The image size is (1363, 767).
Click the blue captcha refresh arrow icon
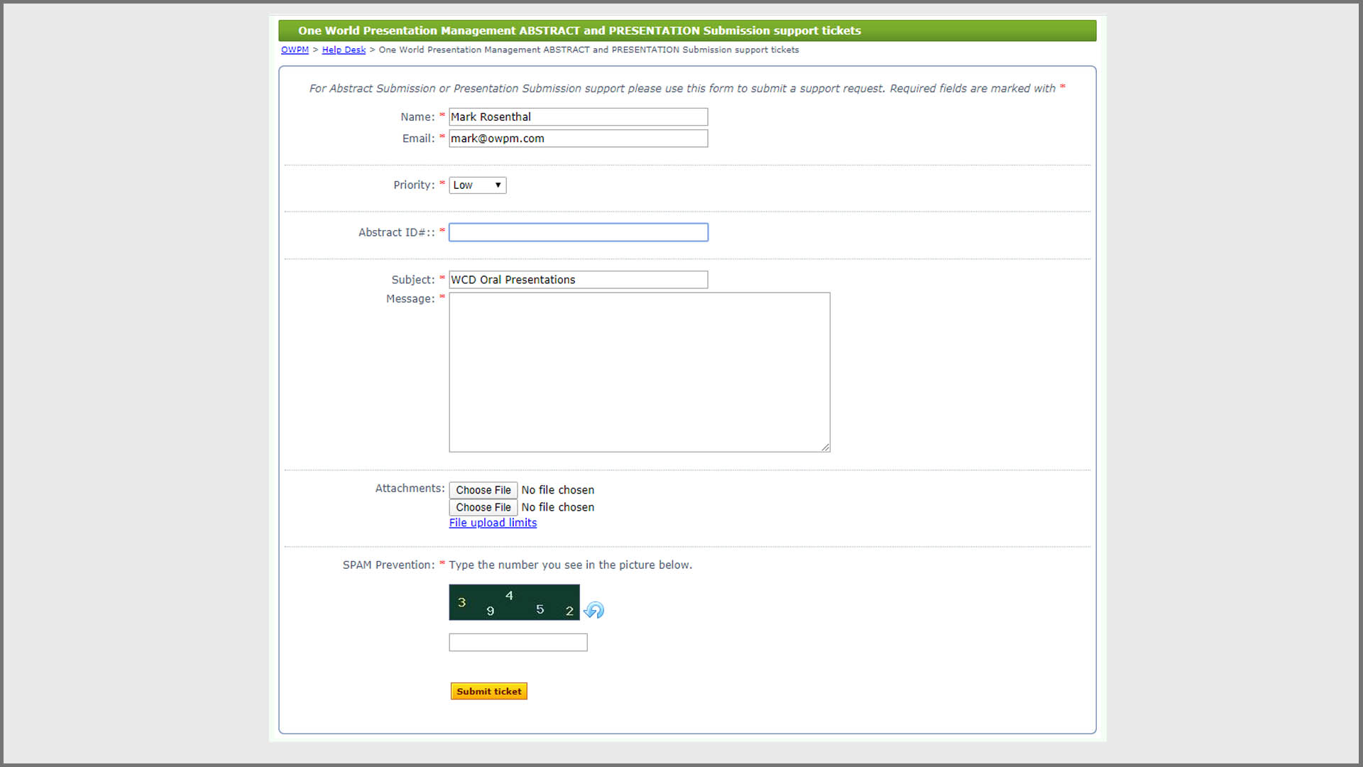pyautogui.click(x=594, y=610)
